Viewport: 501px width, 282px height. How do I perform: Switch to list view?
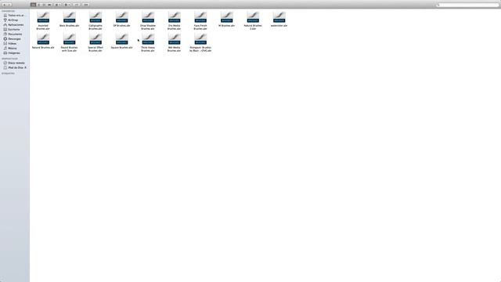pos(38,5)
